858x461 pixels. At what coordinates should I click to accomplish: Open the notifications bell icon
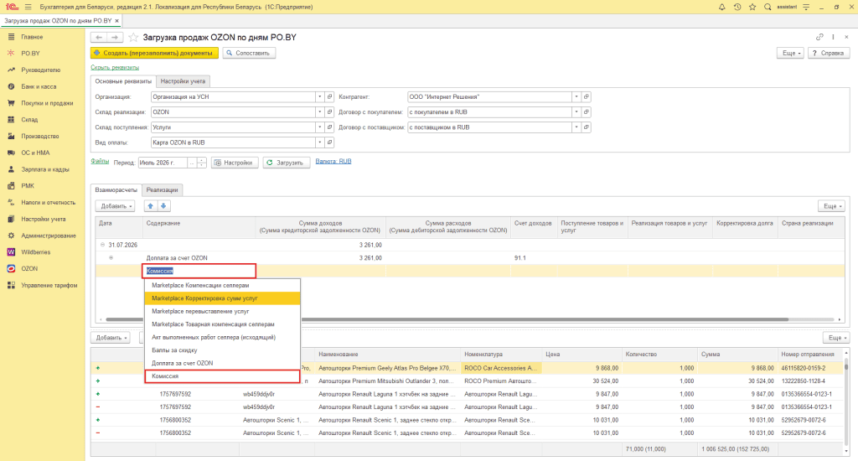point(721,7)
